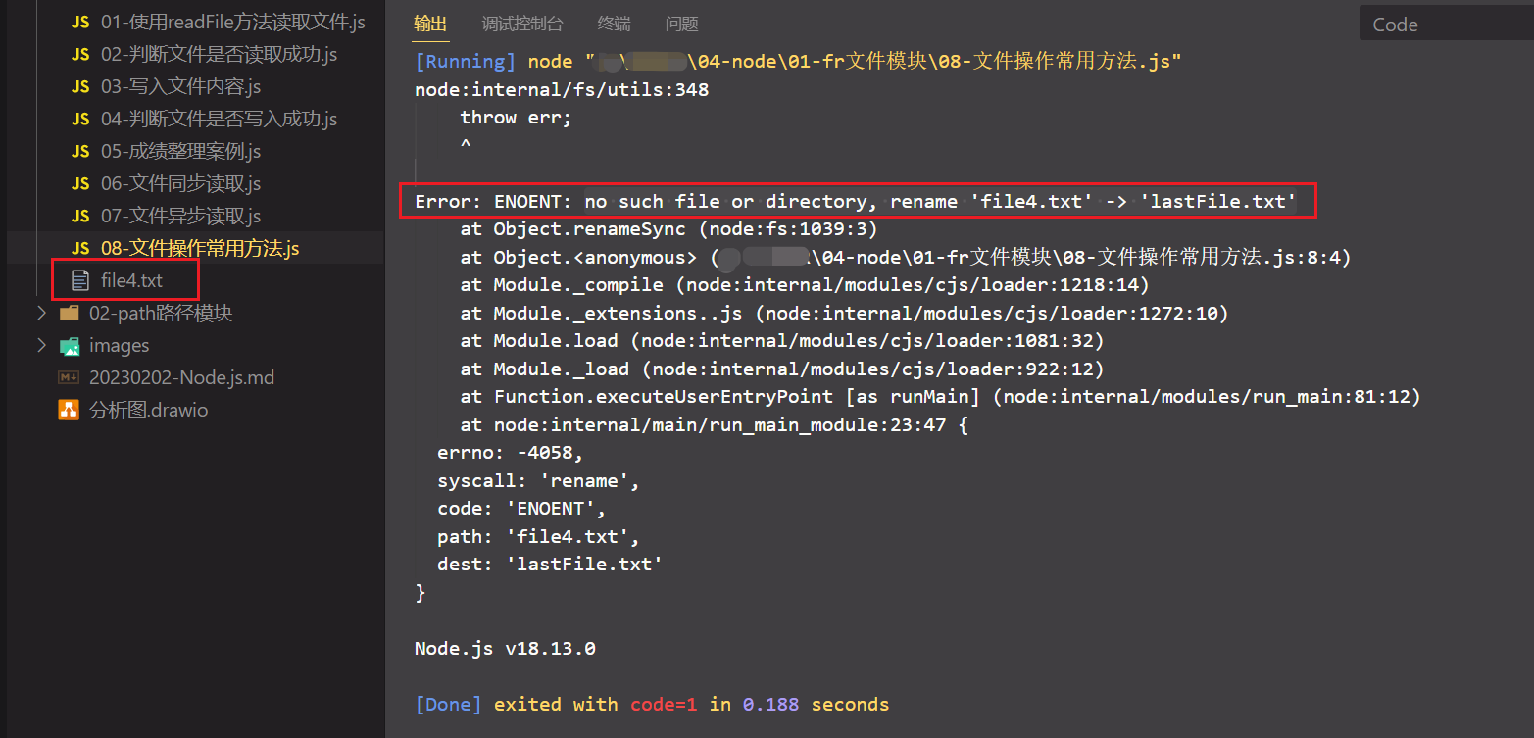Click the node:internal/fs/utils:348 line
Screen dimensions: 1534x738
562,90
